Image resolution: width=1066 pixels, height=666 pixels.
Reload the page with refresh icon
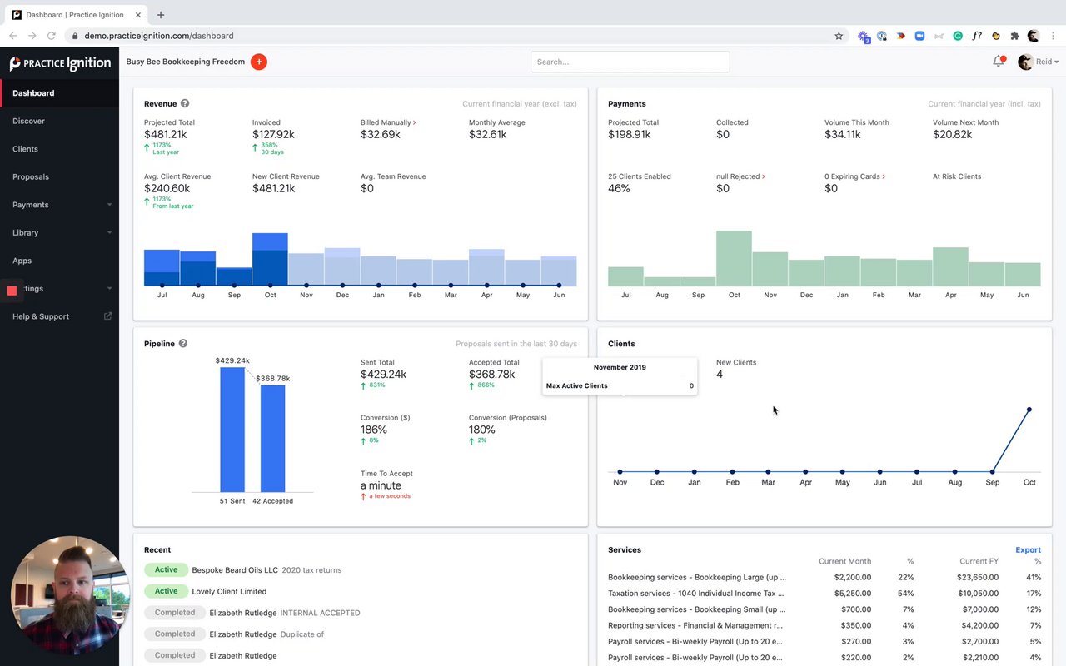click(52, 36)
